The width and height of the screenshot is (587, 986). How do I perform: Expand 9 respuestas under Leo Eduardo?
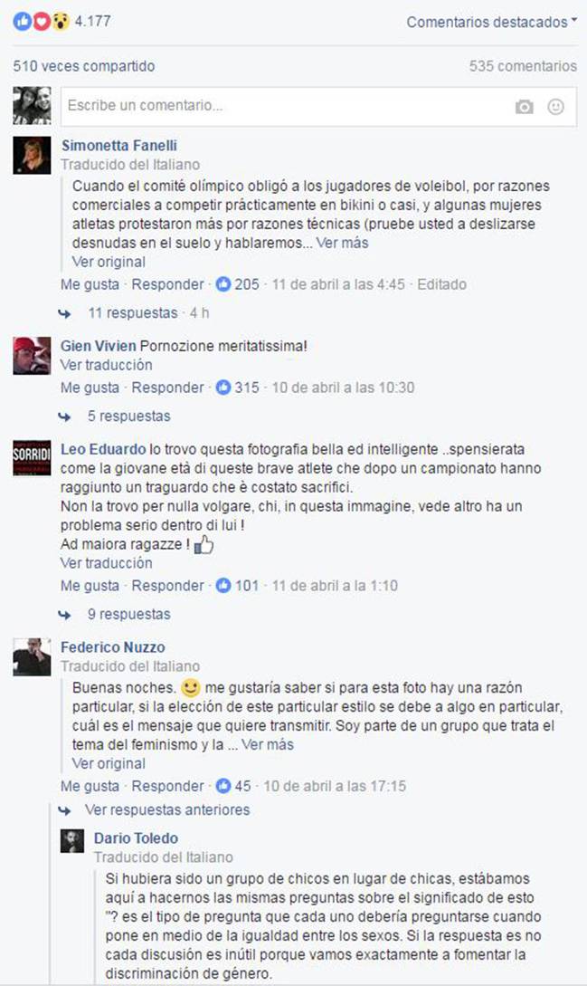click(x=128, y=614)
